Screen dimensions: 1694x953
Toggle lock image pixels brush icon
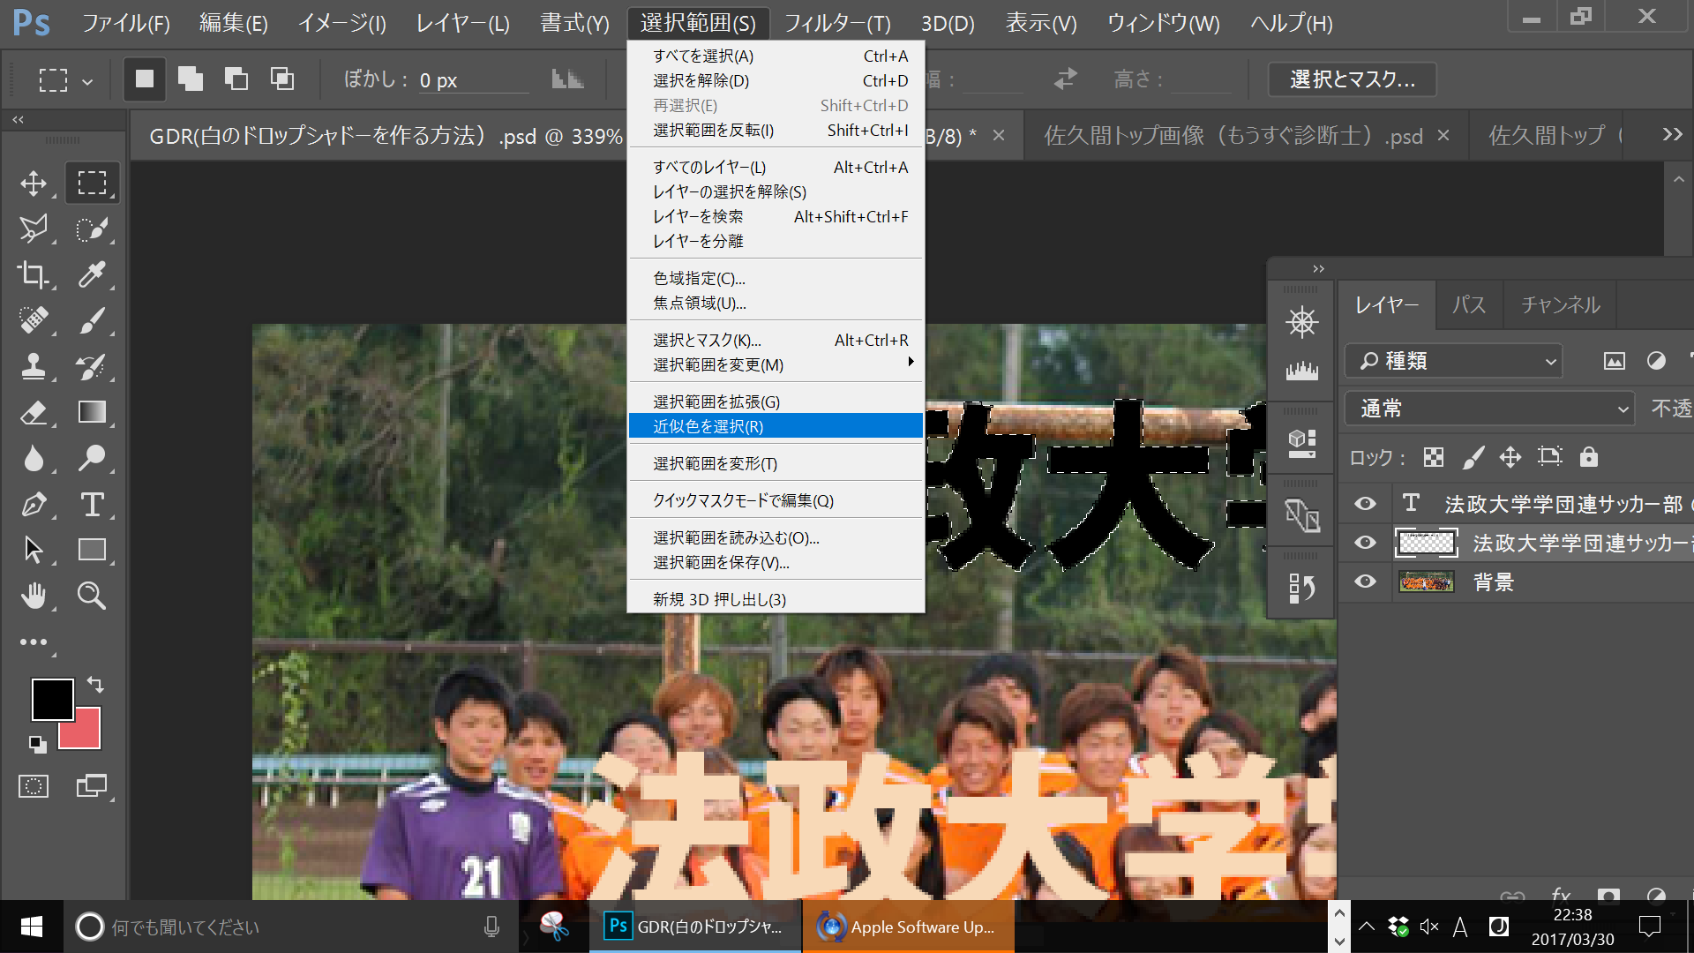pyautogui.click(x=1473, y=457)
